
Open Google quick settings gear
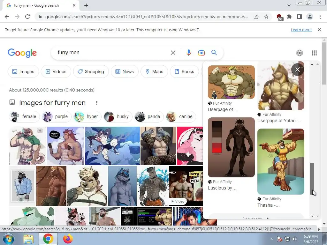tap(300, 53)
